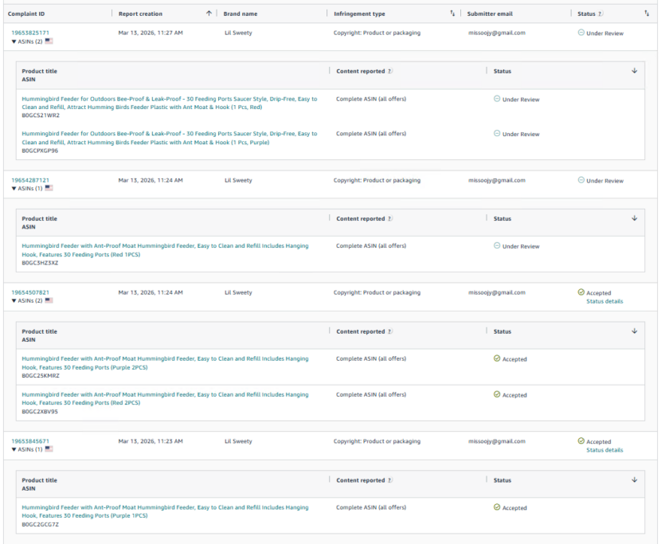Sort by Report creation using the up arrow

point(209,14)
